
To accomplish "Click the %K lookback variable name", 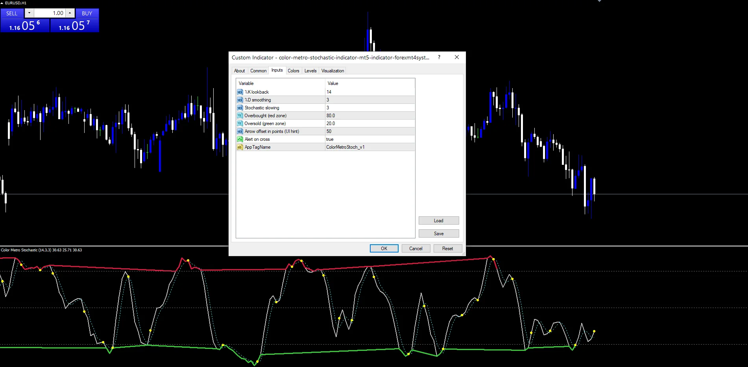I will (x=257, y=92).
